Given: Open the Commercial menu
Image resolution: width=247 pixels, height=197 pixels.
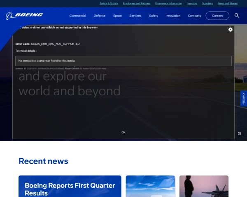Looking at the screenshot, I should tap(78, 16).
